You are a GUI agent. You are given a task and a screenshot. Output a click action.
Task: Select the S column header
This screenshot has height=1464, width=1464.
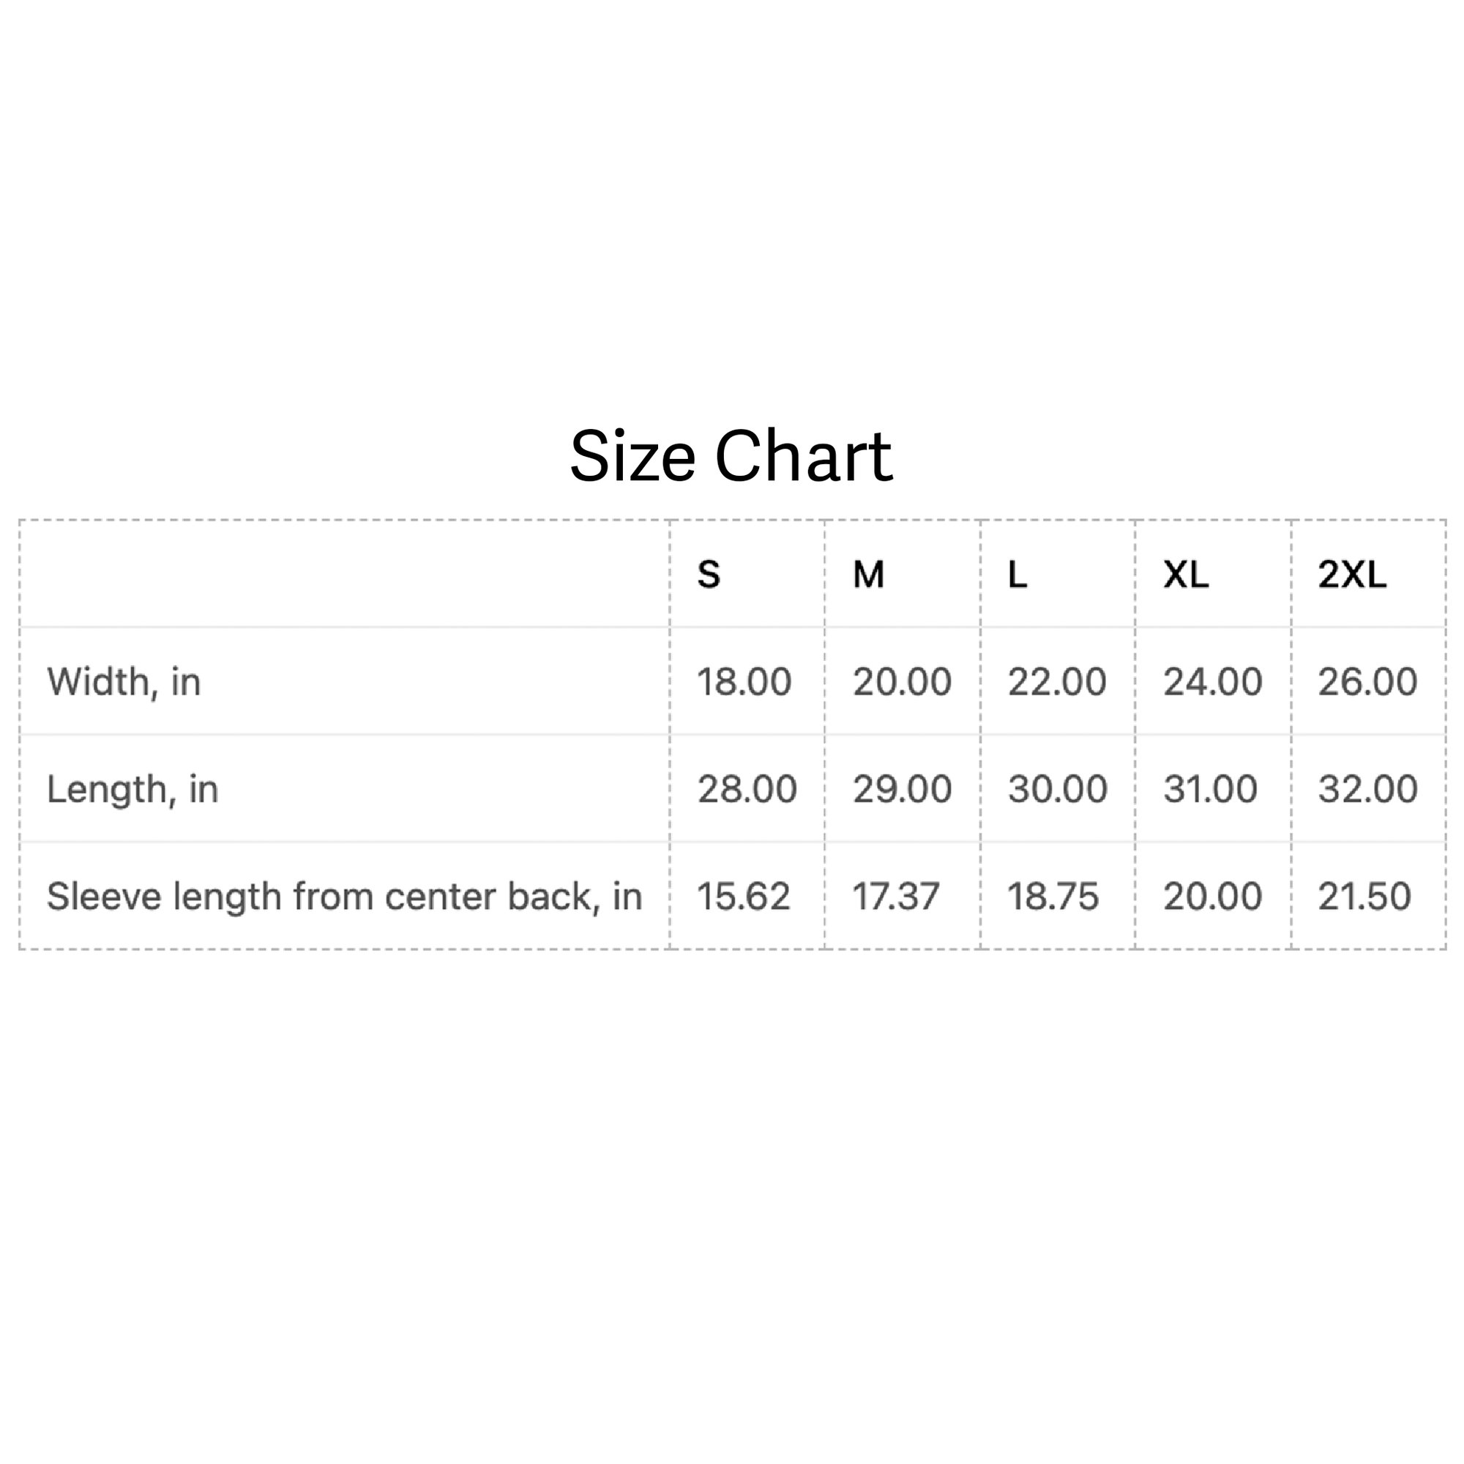coord(709,575)
